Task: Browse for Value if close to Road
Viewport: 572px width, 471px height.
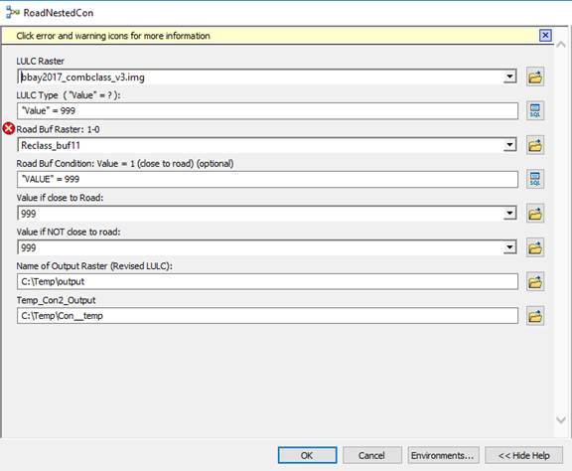Action: coord(535,214)
